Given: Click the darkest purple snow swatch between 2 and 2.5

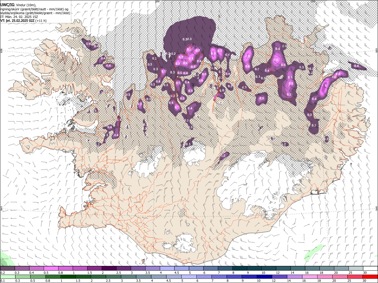Looking at the screenshot, I should (109, 269).
